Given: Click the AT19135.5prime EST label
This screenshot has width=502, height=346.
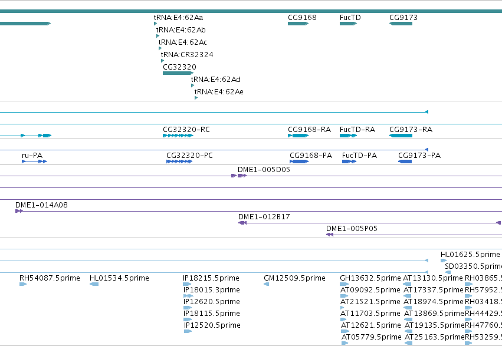Looking at the screenshot, I should [435, 325].
